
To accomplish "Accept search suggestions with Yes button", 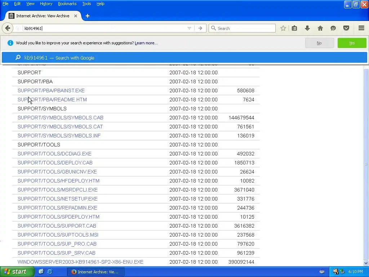I will point(352,43).
